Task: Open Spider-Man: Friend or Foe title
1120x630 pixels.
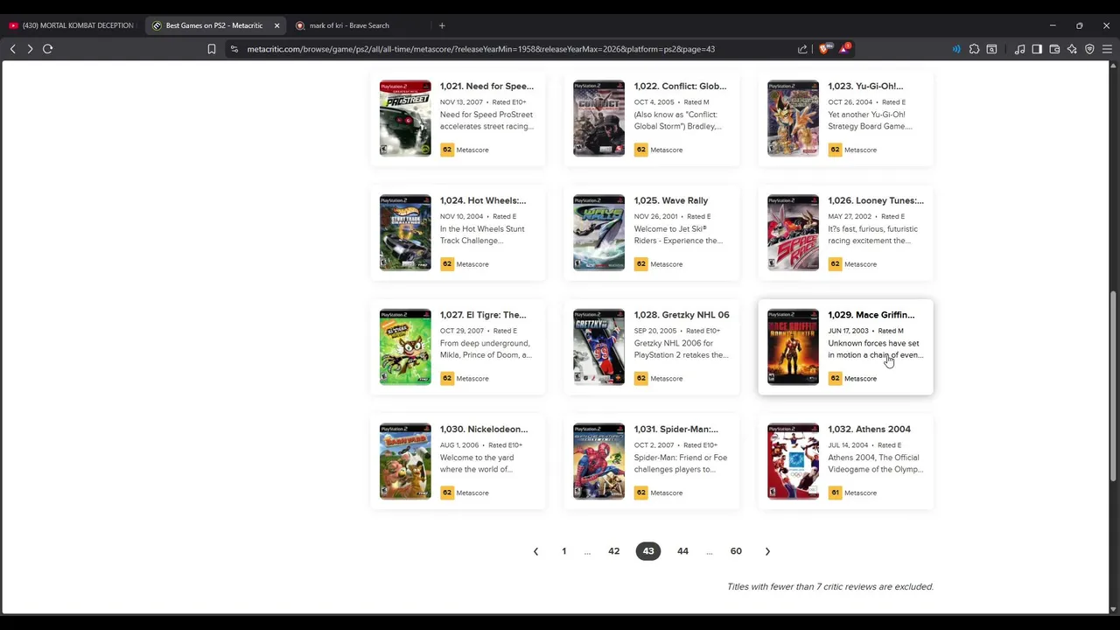Action: [x=675, y=430]
